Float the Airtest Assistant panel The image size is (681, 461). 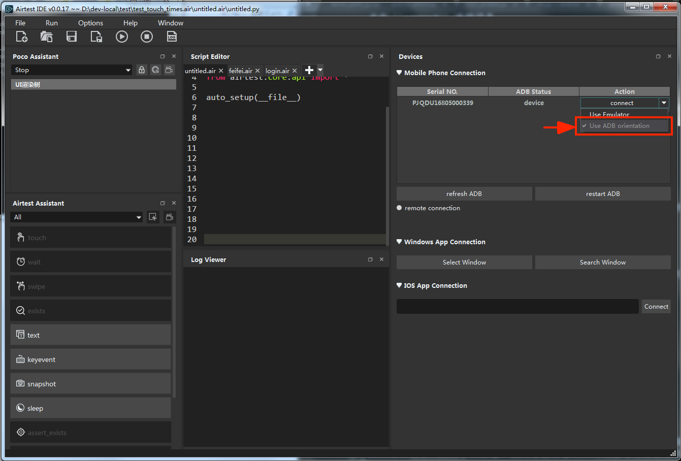163,203
